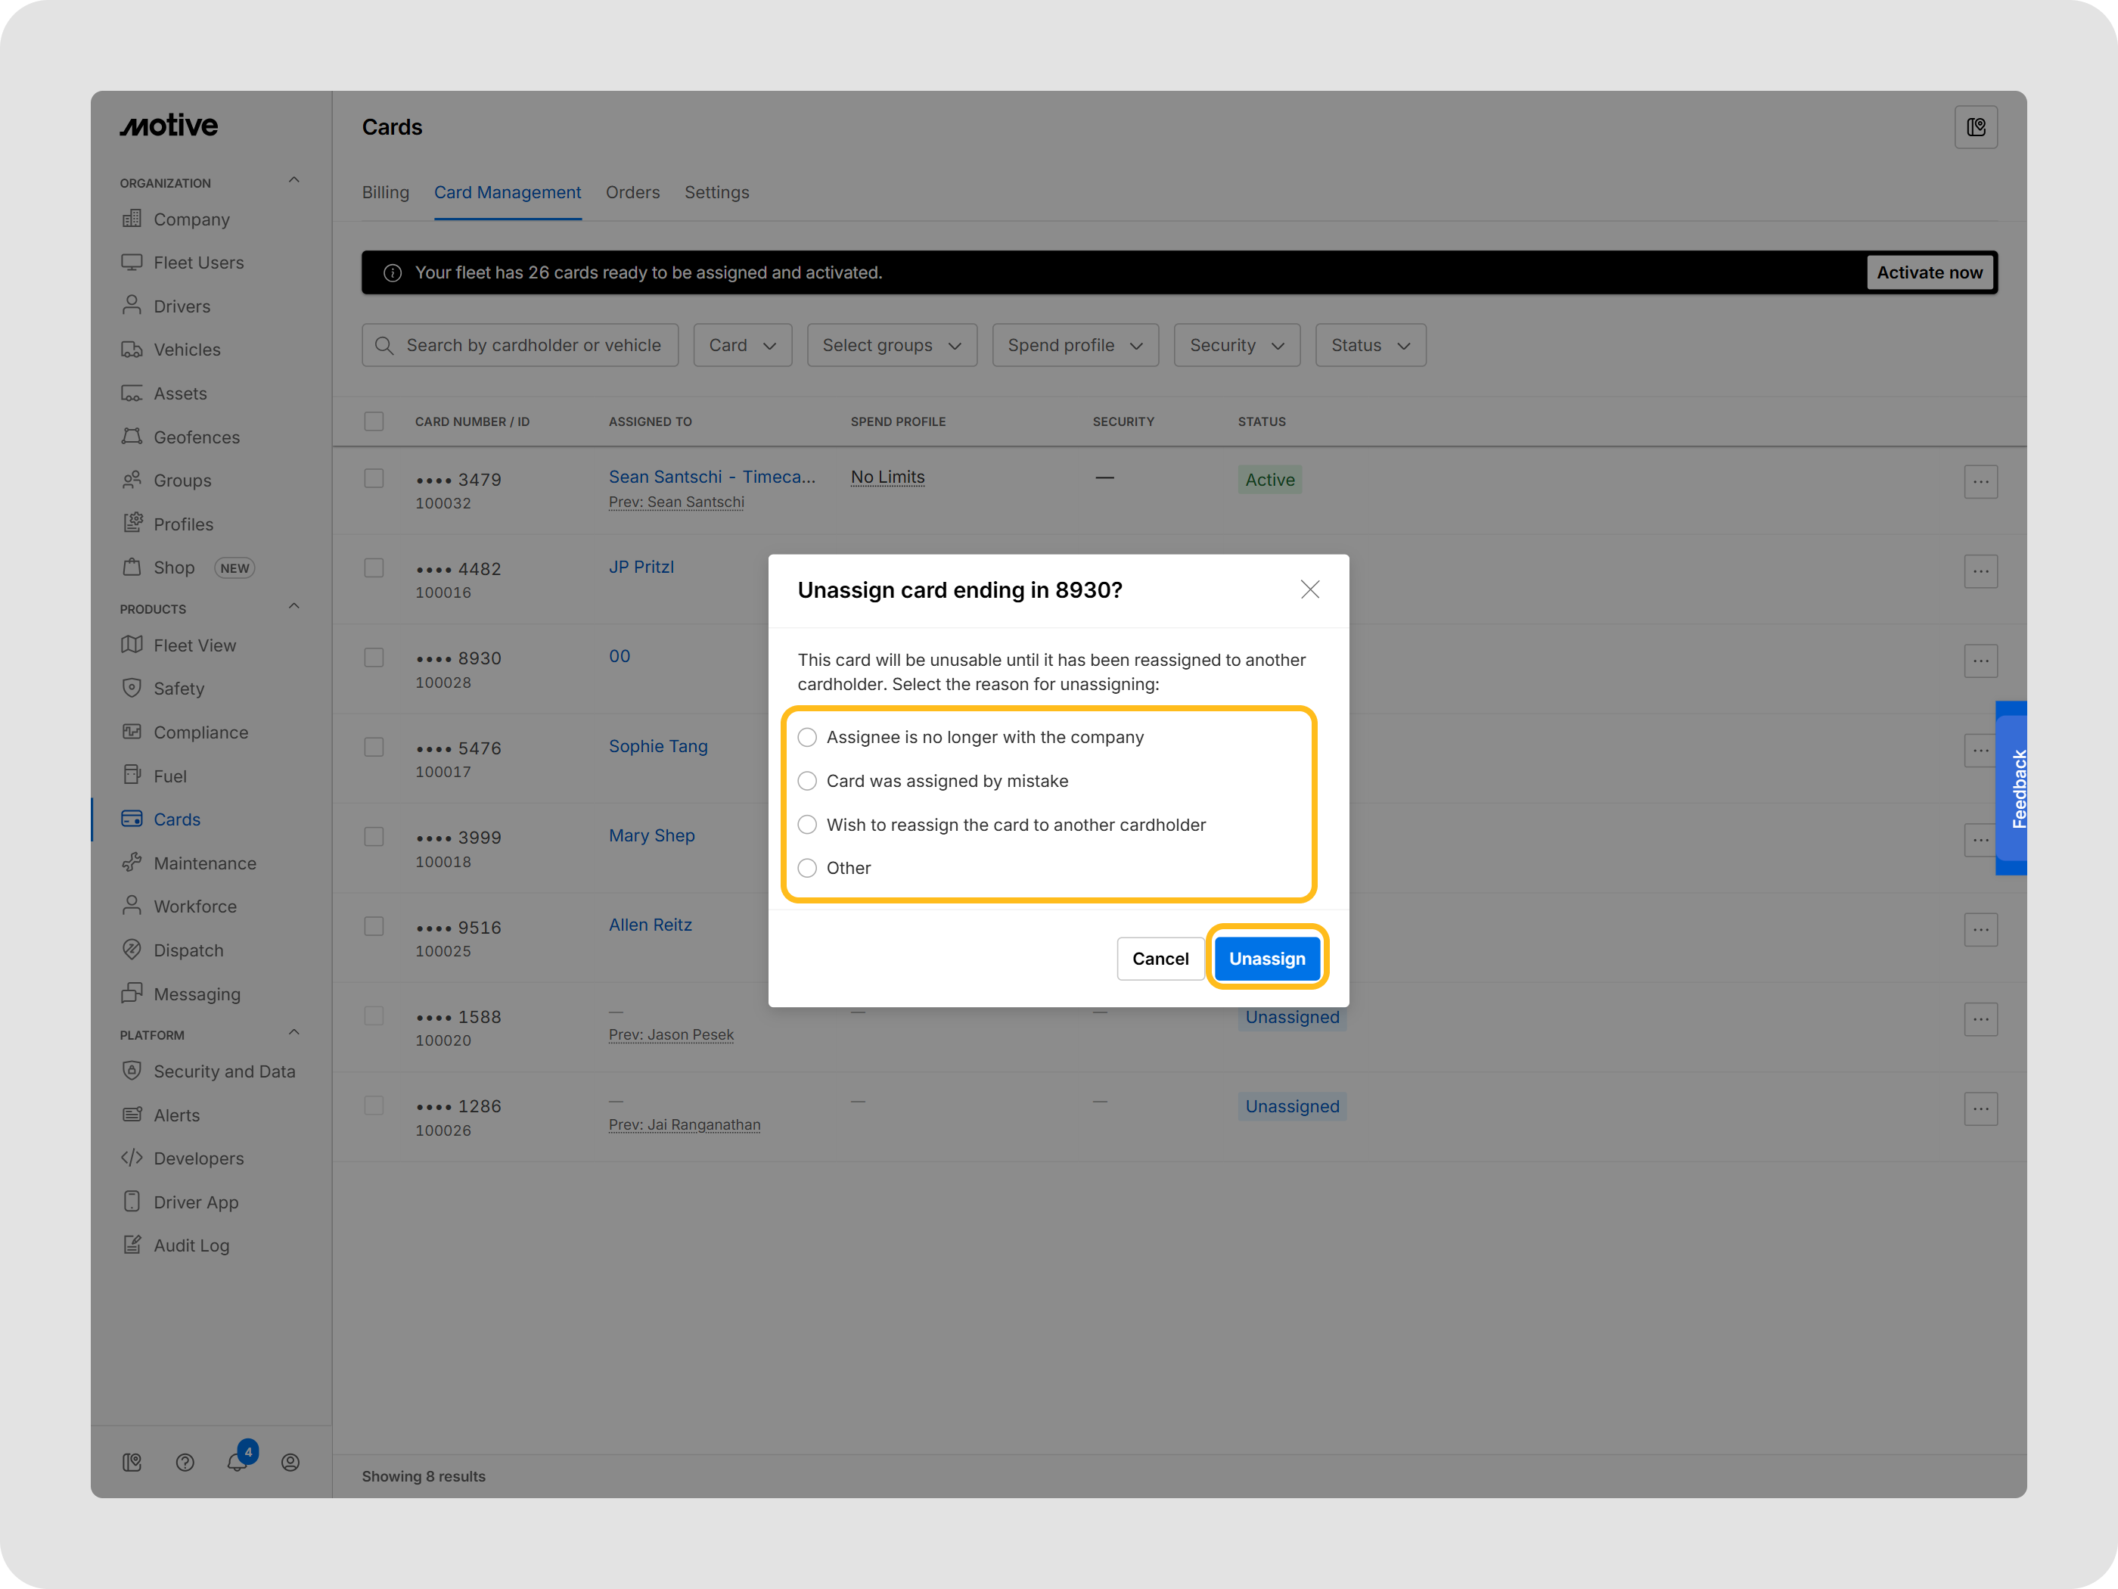Open notifications via the bell icon
This screenshot has height=1589, width=2118.
[238, 1462]
